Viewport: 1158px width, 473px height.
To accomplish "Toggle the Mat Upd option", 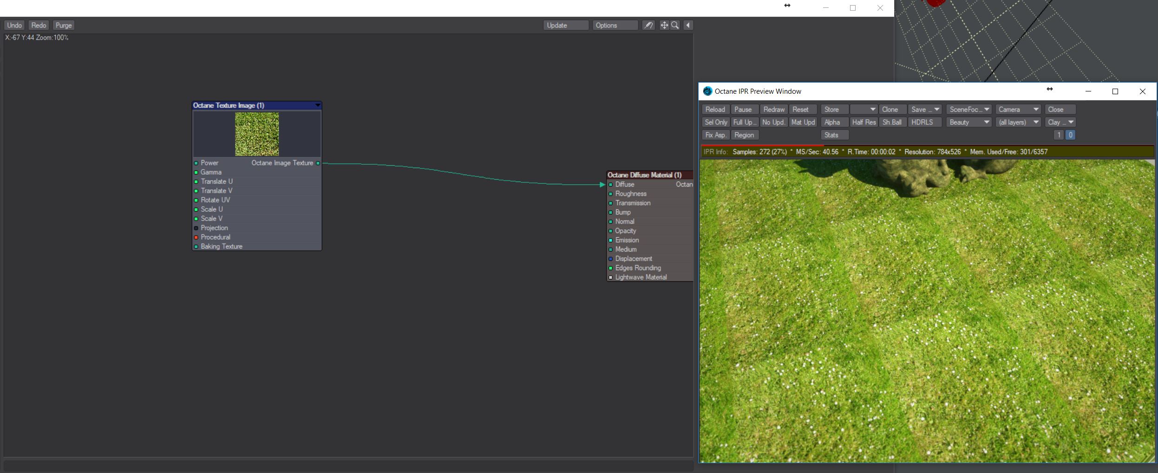I will pyautogui.click(x=803, y=123).
